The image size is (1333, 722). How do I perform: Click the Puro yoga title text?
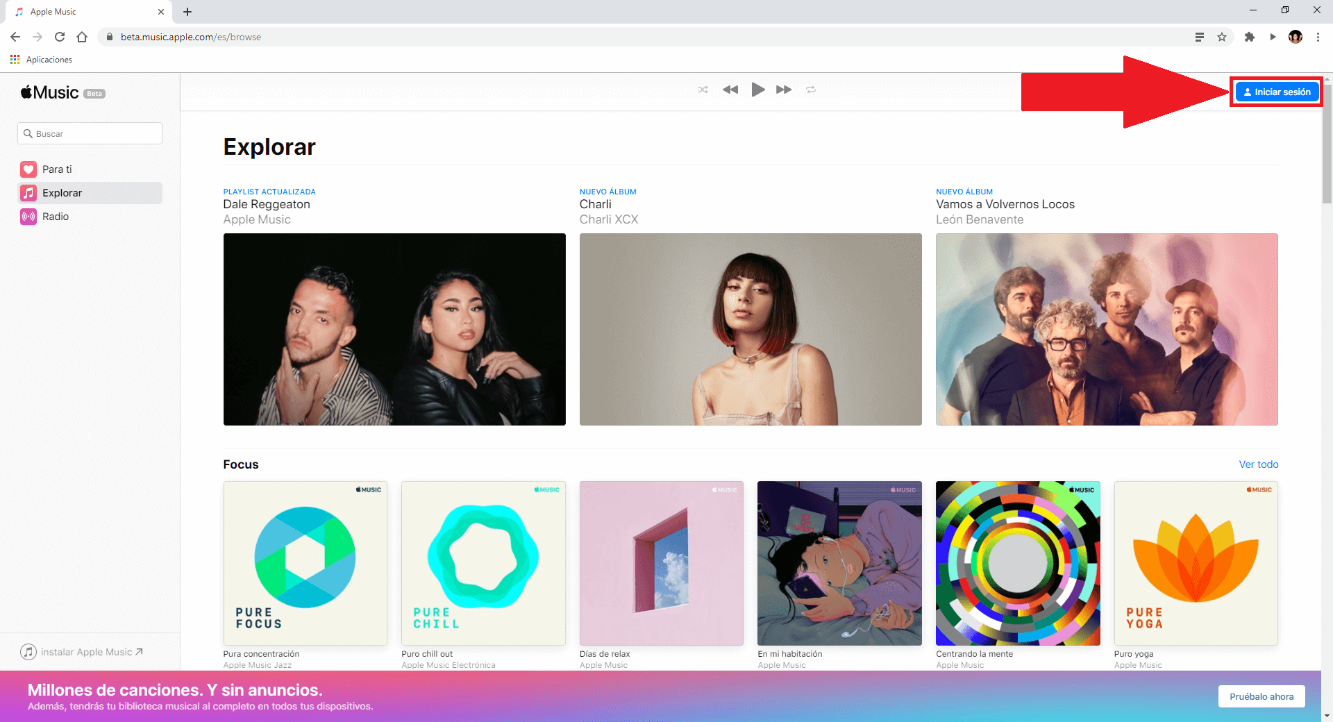pos(1134,654)
